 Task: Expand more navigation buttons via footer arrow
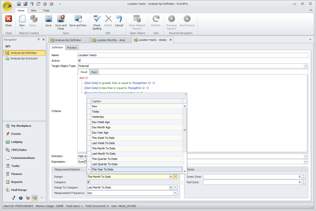[42, 198]
